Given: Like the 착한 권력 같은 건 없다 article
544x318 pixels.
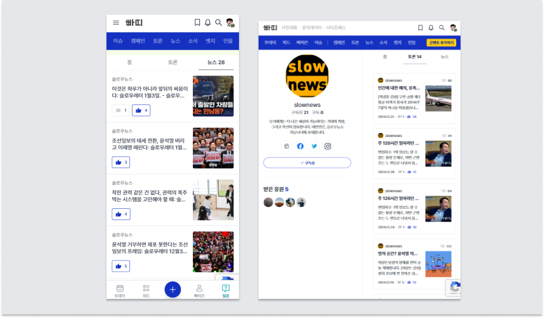Looking at the screenshot, I should [121, 214].
